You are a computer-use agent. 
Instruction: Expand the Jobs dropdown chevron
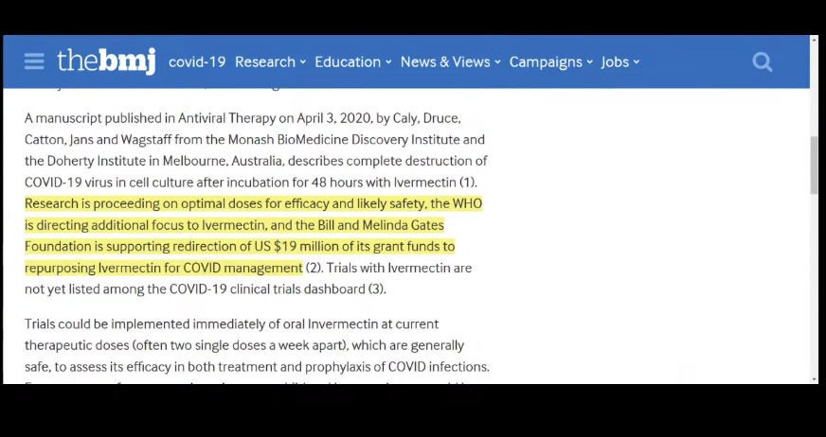tap(637, 62)
